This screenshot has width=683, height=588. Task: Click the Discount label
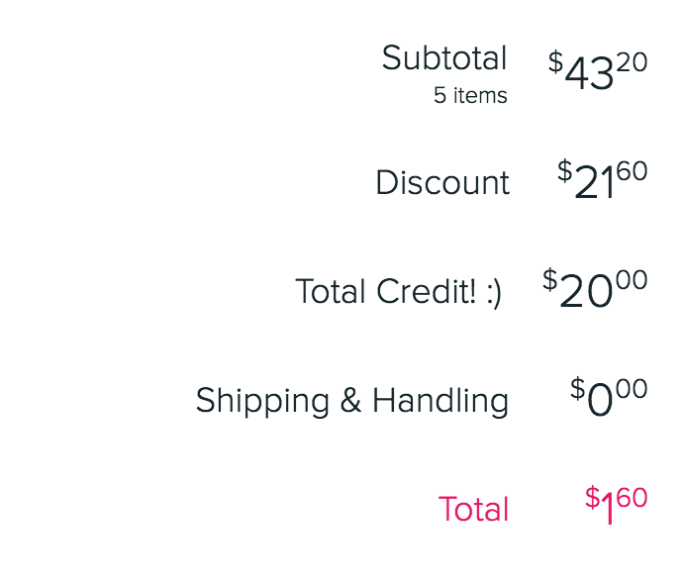click(442, 182)
